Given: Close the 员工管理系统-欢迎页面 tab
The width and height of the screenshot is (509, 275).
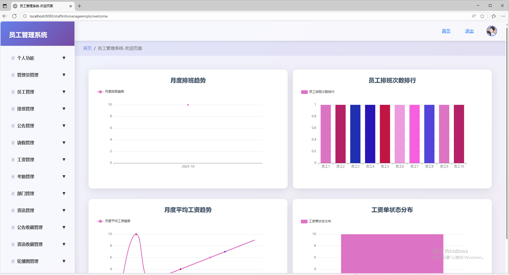Looking at the screenshot, I should [71, 6].
